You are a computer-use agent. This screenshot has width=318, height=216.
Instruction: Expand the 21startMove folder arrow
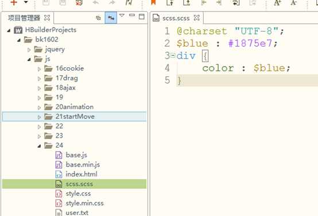pyautogui.click(x=39, y=117)
